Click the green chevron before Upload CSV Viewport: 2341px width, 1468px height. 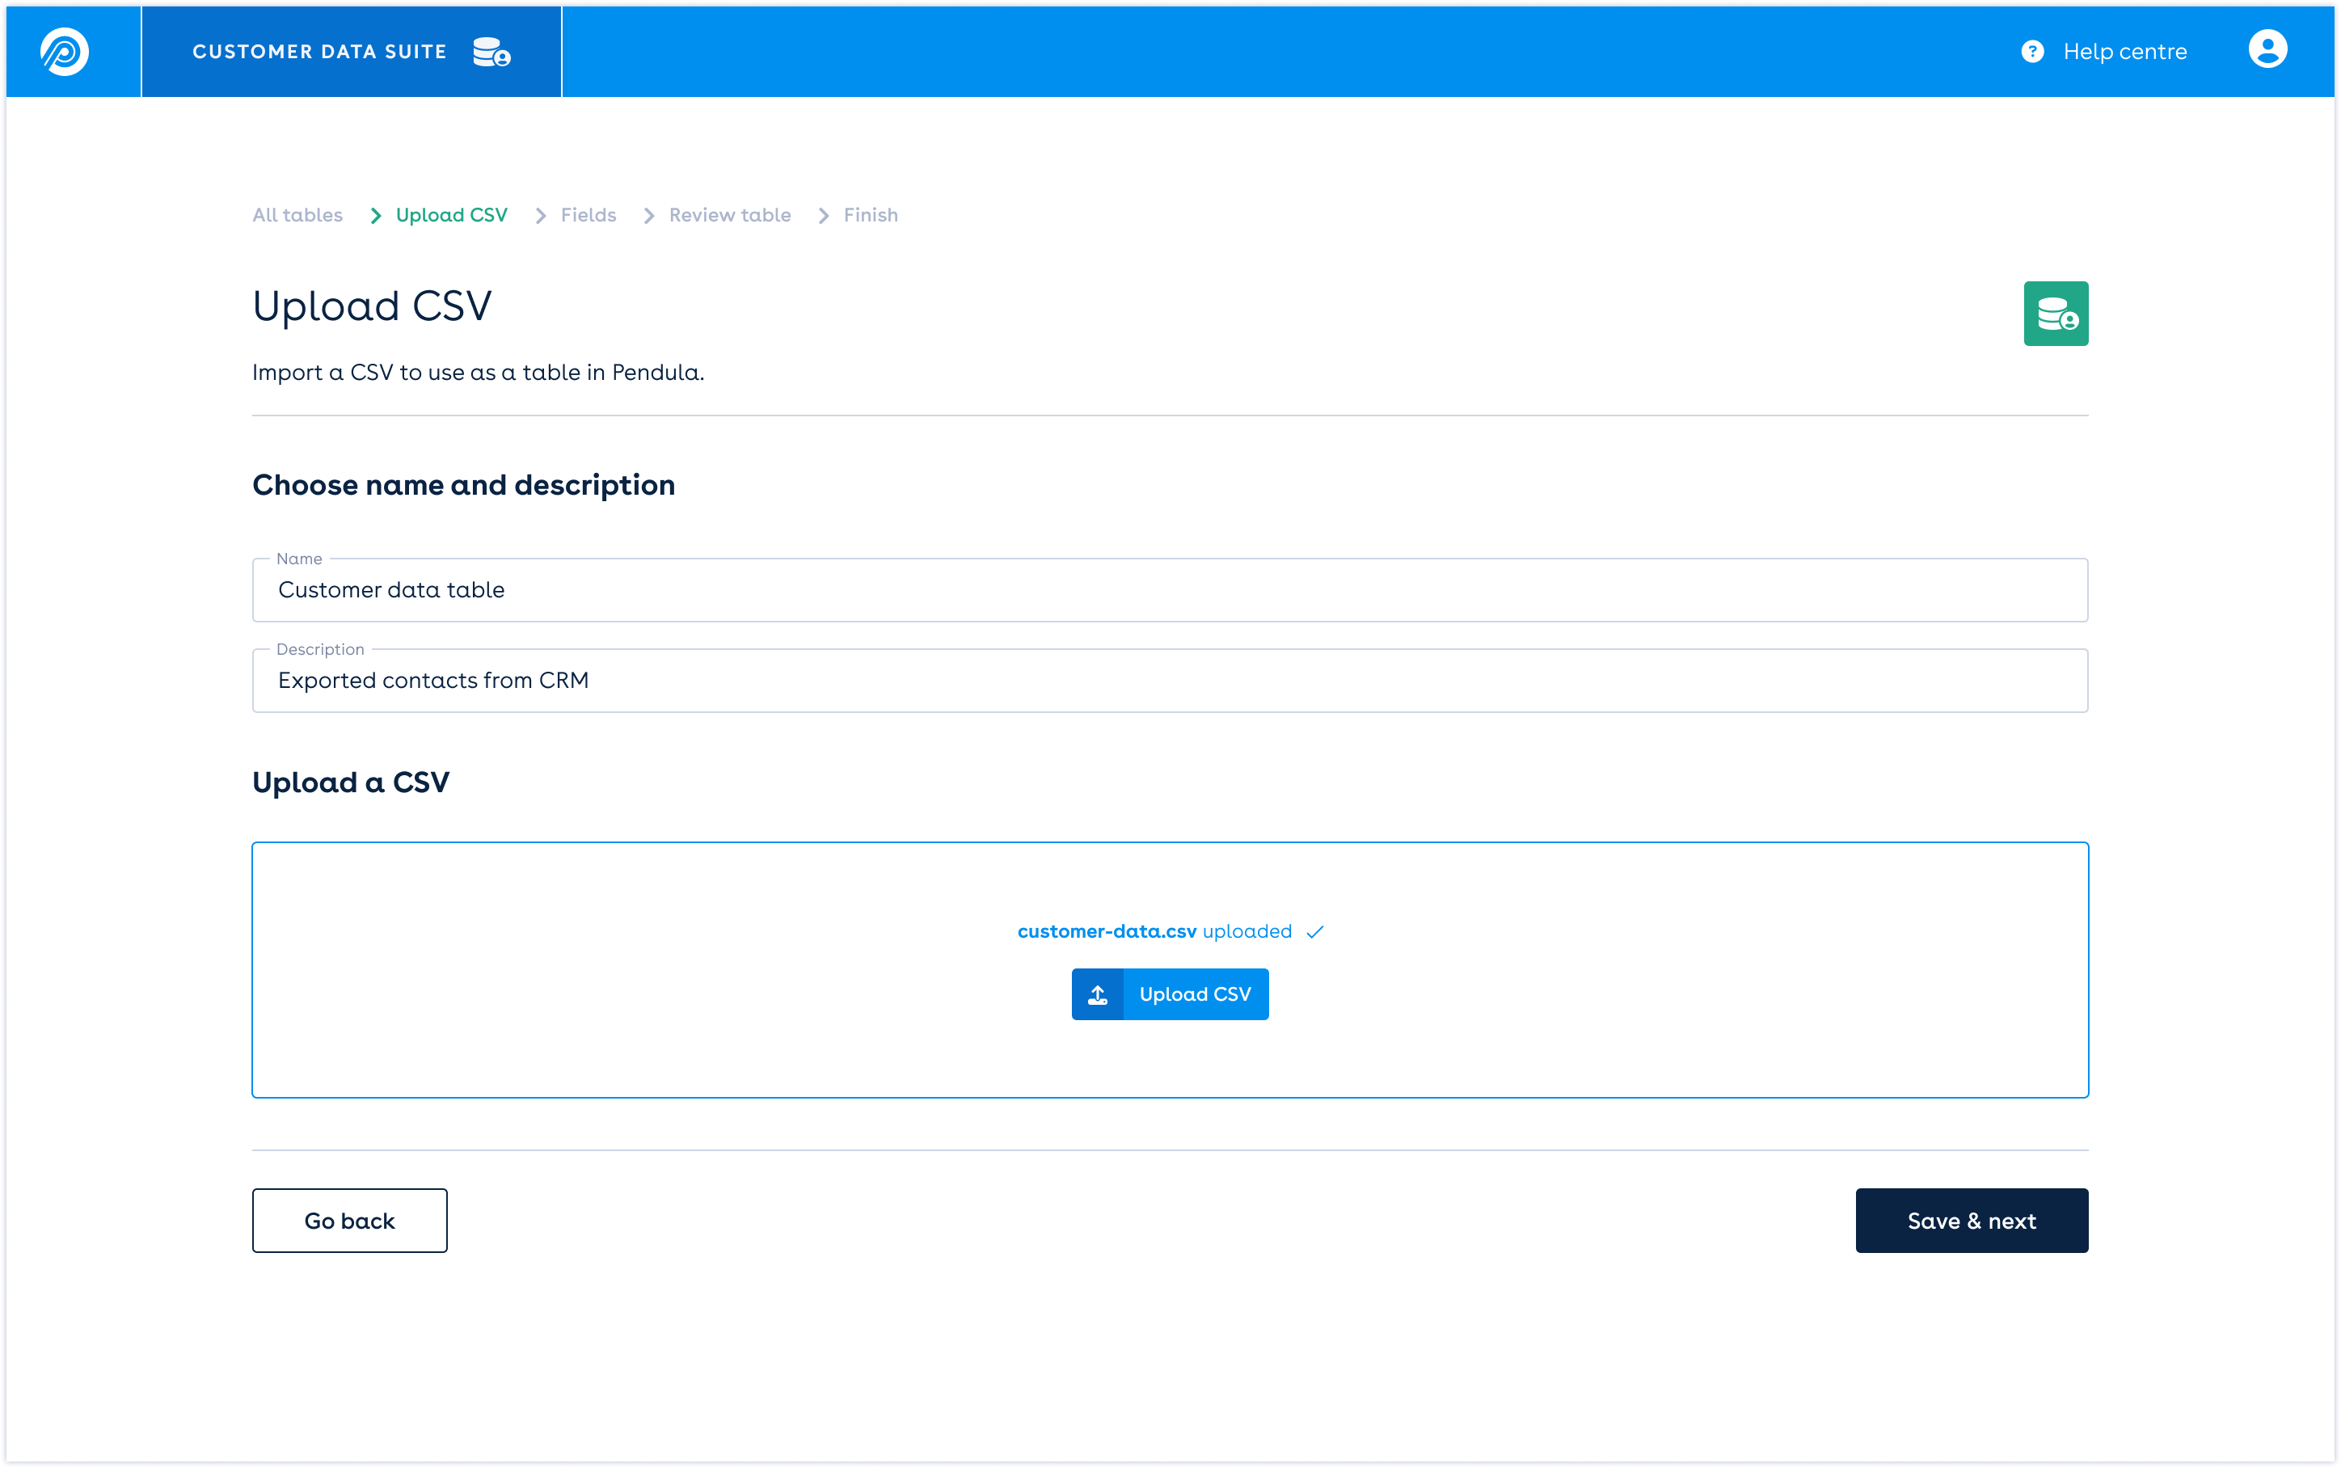pos(376,216)
